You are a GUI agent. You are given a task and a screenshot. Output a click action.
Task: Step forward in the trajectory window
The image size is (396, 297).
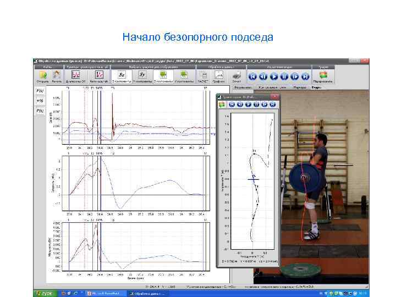[265, 105]
